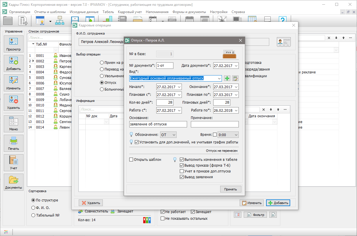The height and width of the screenshot is (236, 357).
Task: Click the Фильтр button
Action: (x=256, y=215)
